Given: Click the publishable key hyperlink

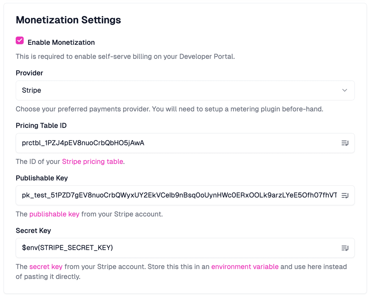Looking at the screenshot, I should click(54, 214).
